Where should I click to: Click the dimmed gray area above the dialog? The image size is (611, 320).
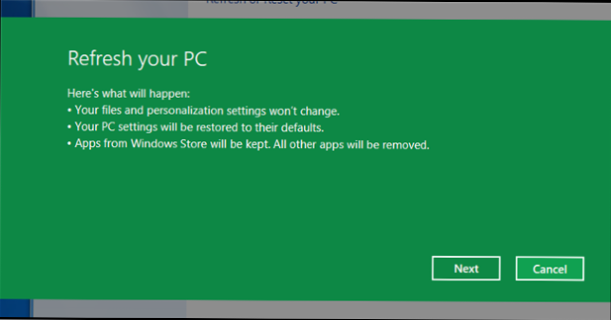(427, 9)
